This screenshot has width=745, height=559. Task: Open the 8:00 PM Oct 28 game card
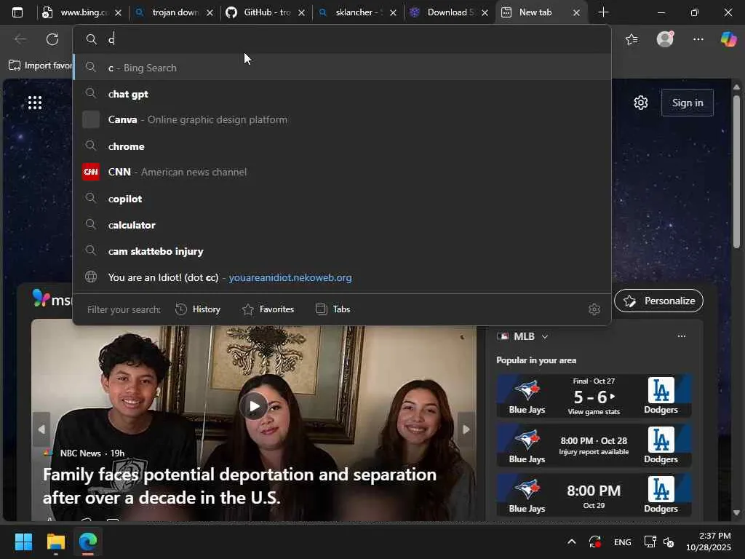pos(594,446)
